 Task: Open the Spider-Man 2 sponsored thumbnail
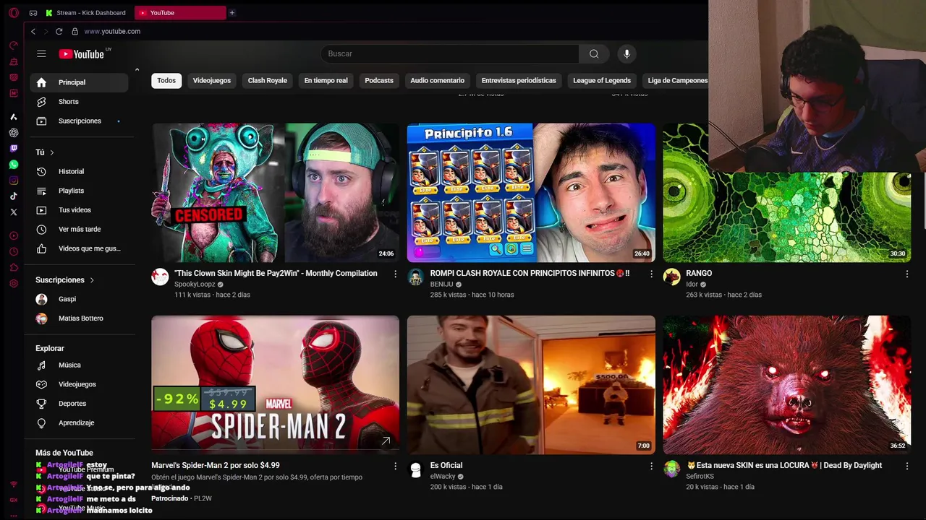tap(275, 384)
